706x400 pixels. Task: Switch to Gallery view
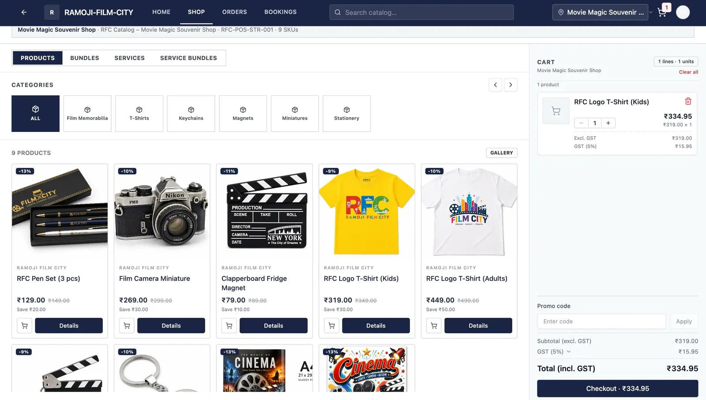tap(502, 153)
